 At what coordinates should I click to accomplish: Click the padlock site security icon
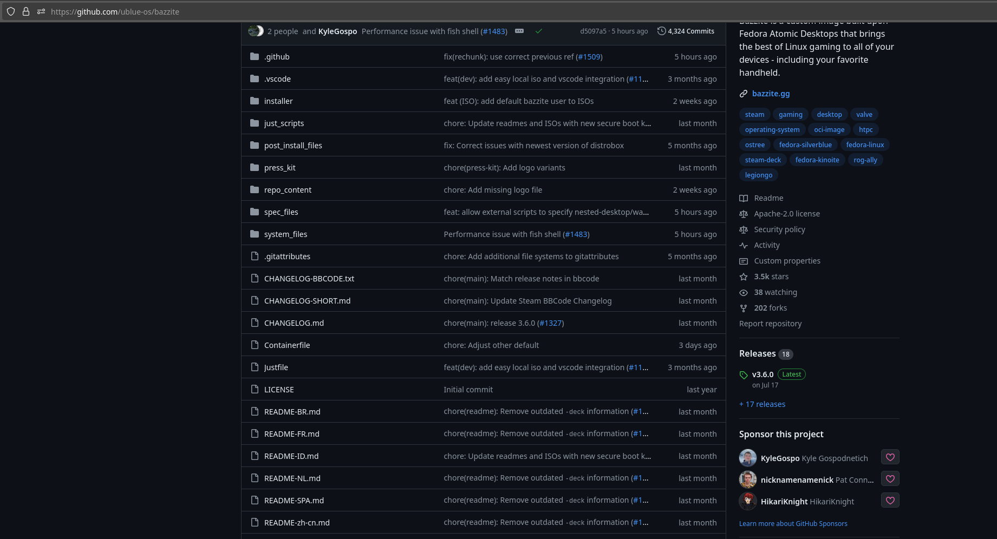point(26,11)
